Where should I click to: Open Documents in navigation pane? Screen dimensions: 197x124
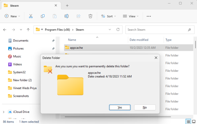tap(21, 41)
